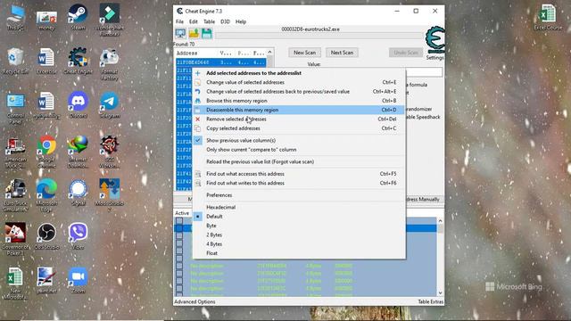
Task: Open the File menu
Action: coord(179,21)
